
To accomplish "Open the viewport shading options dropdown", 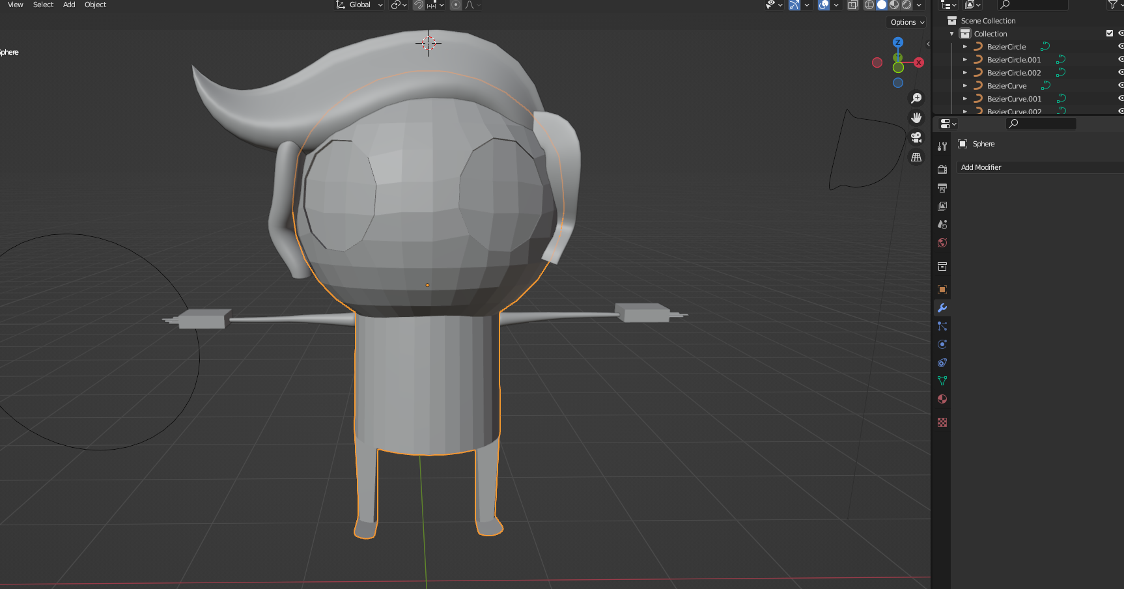I will pos(919,5).
